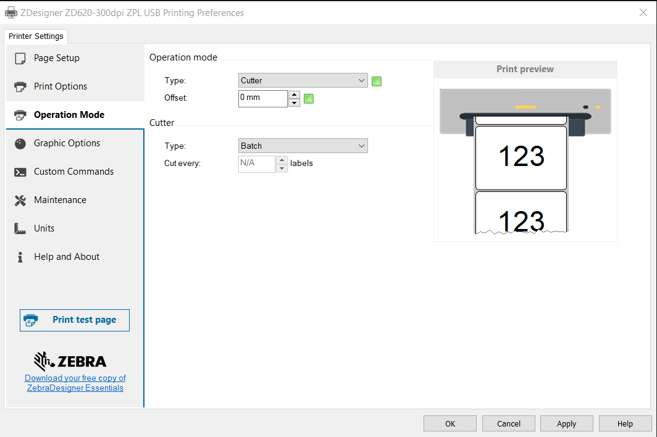Open the Operation mode Type dropdown showing Cutter

[x=303, y=80]
